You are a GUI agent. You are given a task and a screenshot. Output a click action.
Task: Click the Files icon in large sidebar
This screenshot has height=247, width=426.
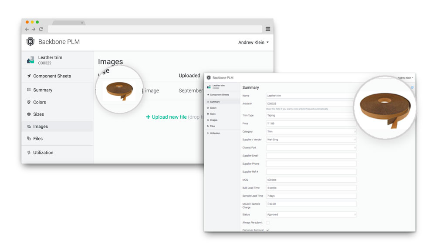tap(29, 139)
